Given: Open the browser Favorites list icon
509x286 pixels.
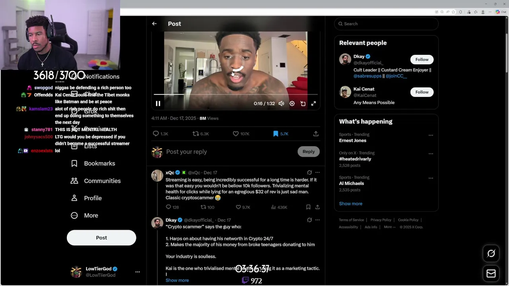Looking at the screenshot, I should point(476,12).
